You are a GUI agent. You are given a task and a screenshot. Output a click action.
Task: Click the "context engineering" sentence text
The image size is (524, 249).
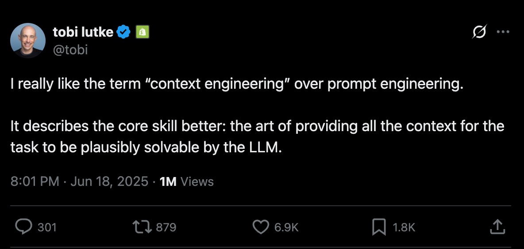(237, 84)
